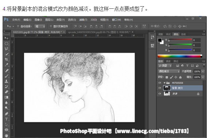Select the Elliptical Marquee tool
Screen dimensions: 209x138
[7, 43]
